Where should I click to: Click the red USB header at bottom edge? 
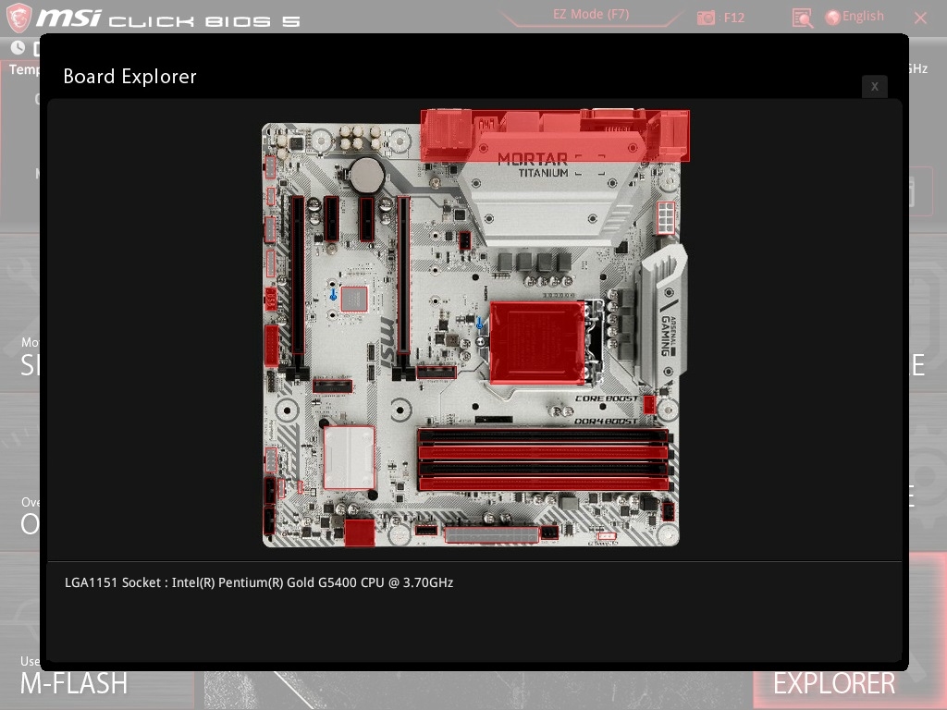click(x=360, y=533)
